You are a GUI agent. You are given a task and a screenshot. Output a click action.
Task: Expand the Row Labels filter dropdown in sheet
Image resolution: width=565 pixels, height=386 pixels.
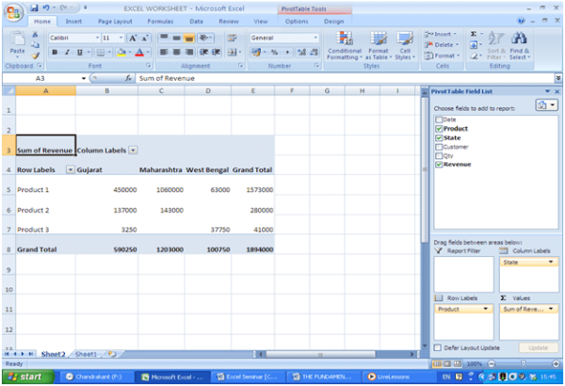point(70,169)
